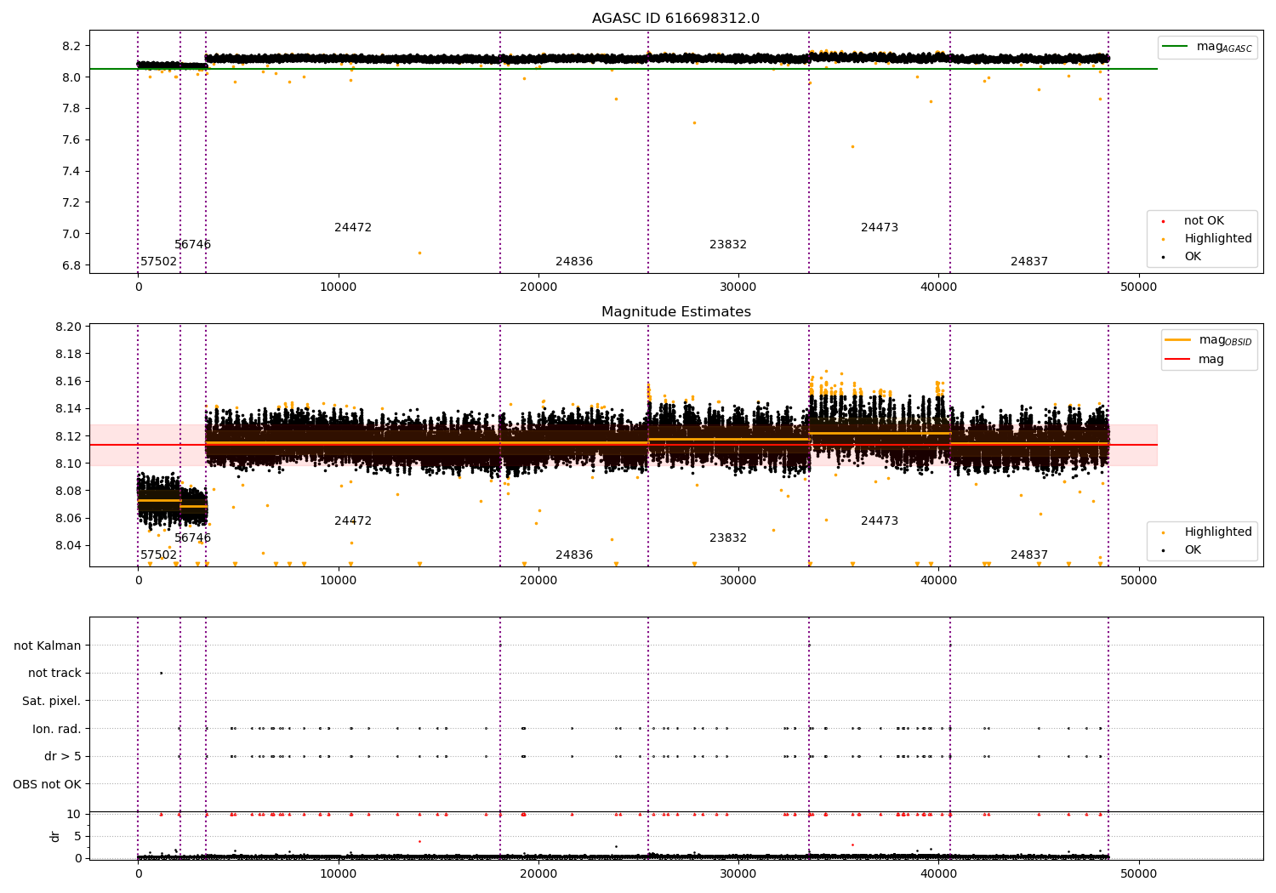
Task: Click the 'Sat. pixel.' axis label
Action: (52, 702)
